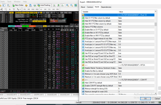
Task: Open the arrows tool dropdown arrow in toolbar
Action: click(20, 9)
